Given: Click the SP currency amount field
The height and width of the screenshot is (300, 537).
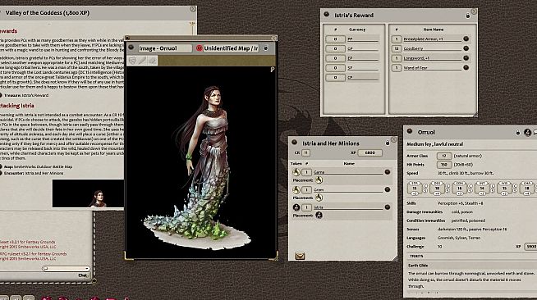Looking at the screenshot, I should 335,68.
